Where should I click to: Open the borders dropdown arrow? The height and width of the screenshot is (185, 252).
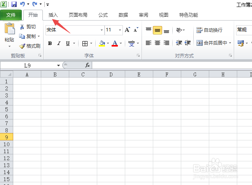coord(91,43)
